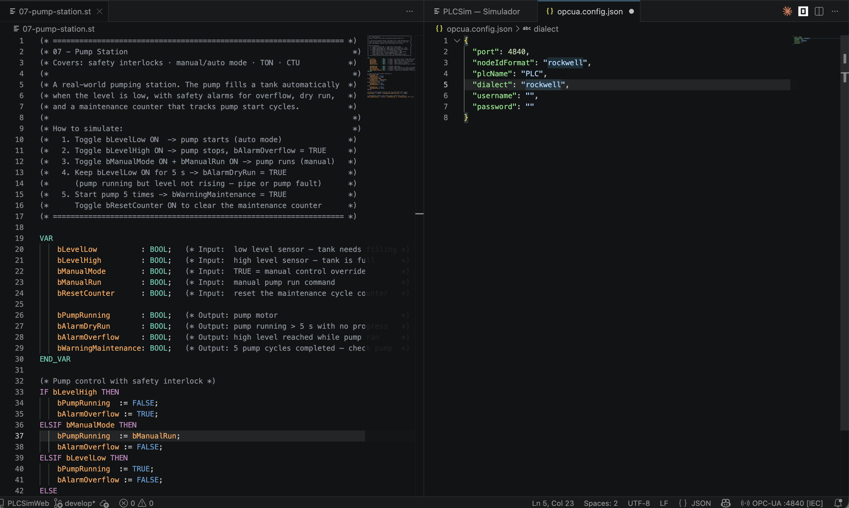The image size is (849, 508).
Task: Click the right editor vertical scrollbar
Action: click(x=844, y=233)
